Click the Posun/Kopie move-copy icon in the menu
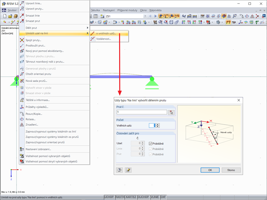 22,114
